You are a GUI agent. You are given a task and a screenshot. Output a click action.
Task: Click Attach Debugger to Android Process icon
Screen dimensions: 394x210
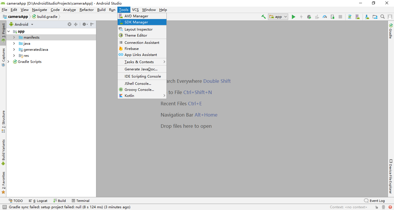pos(333,17)
